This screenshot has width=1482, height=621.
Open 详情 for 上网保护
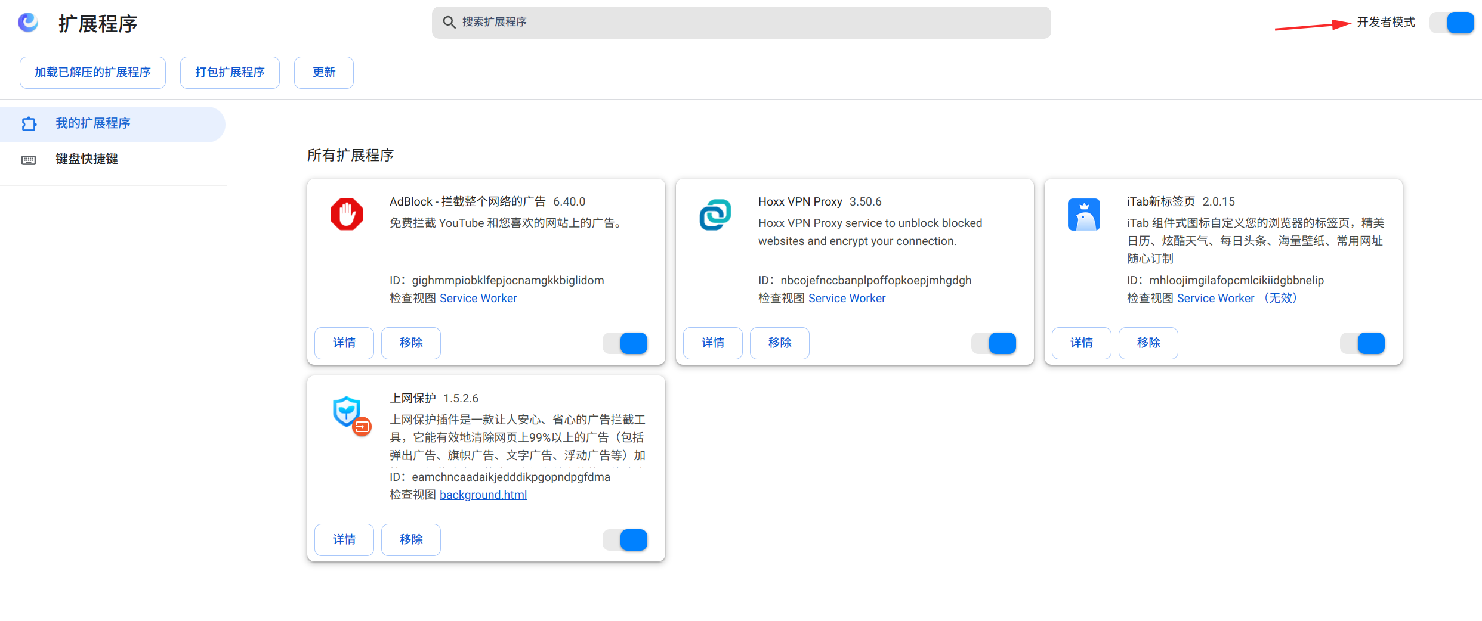[344, 540]
